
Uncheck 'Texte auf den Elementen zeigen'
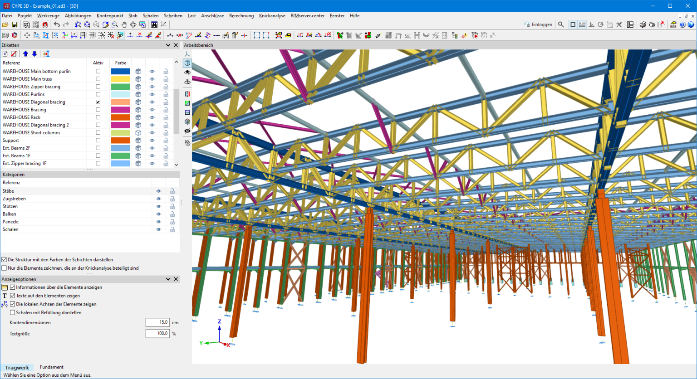coord(13,296)
